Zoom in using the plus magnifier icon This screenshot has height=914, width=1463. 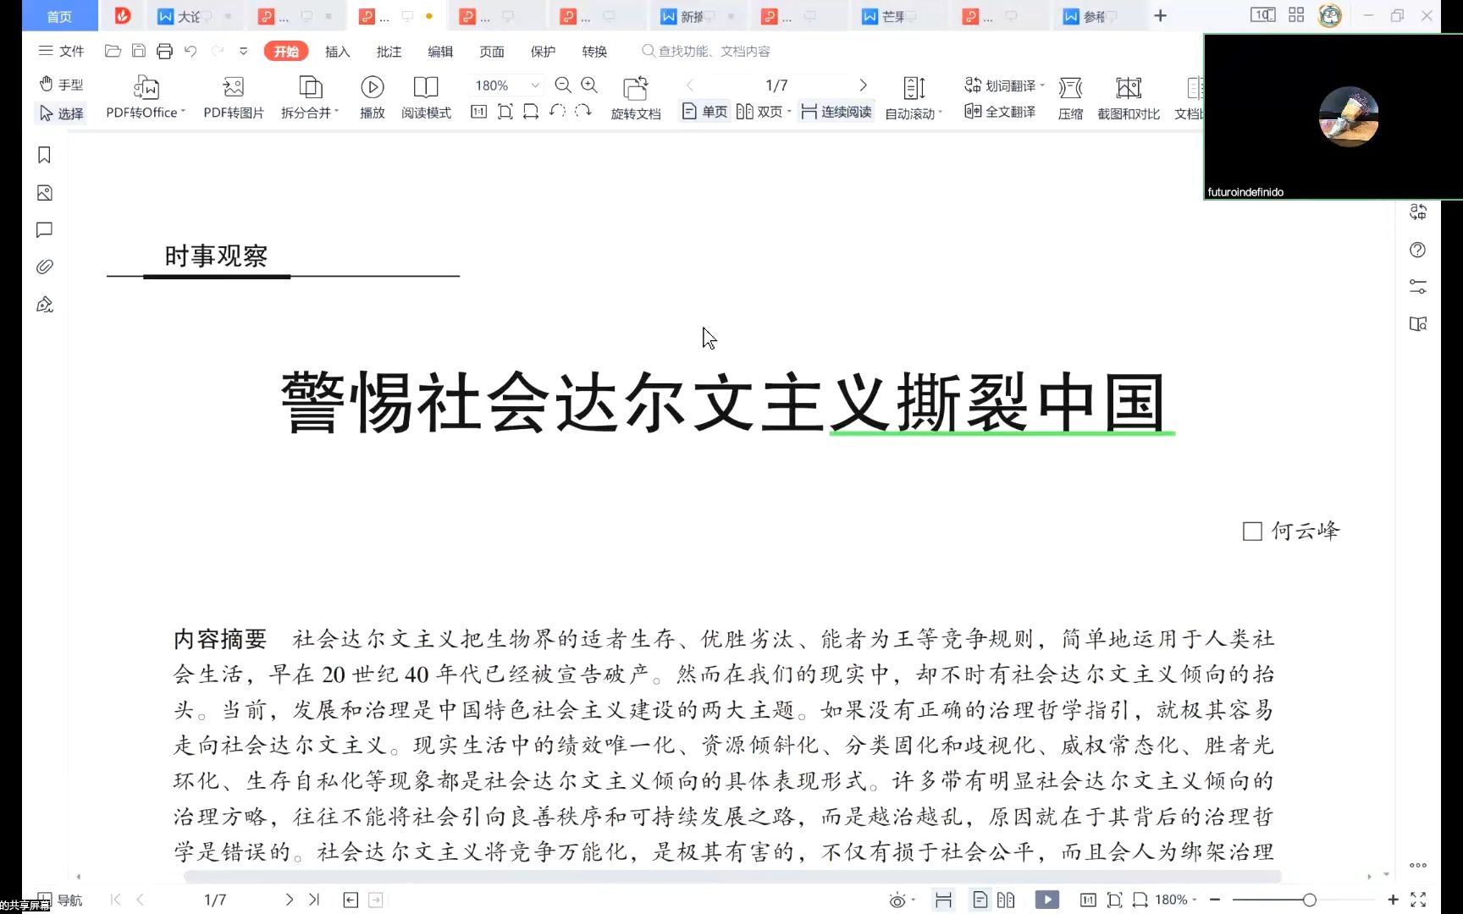coord(589,85)
